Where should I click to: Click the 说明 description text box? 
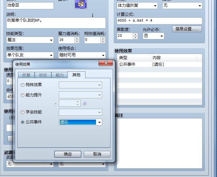click(56, 23)
